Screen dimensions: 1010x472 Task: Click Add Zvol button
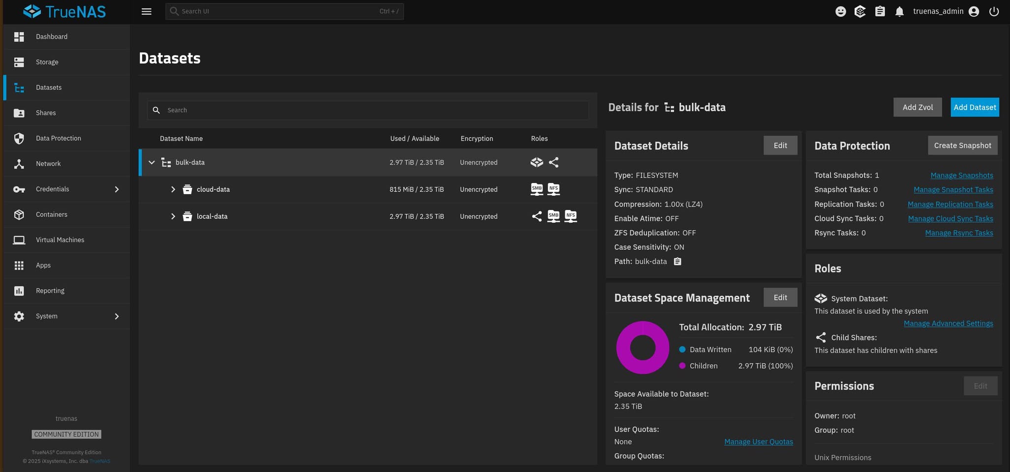tap(918, 107)
